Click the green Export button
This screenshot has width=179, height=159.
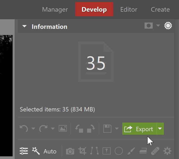click(x=140, y=129)
